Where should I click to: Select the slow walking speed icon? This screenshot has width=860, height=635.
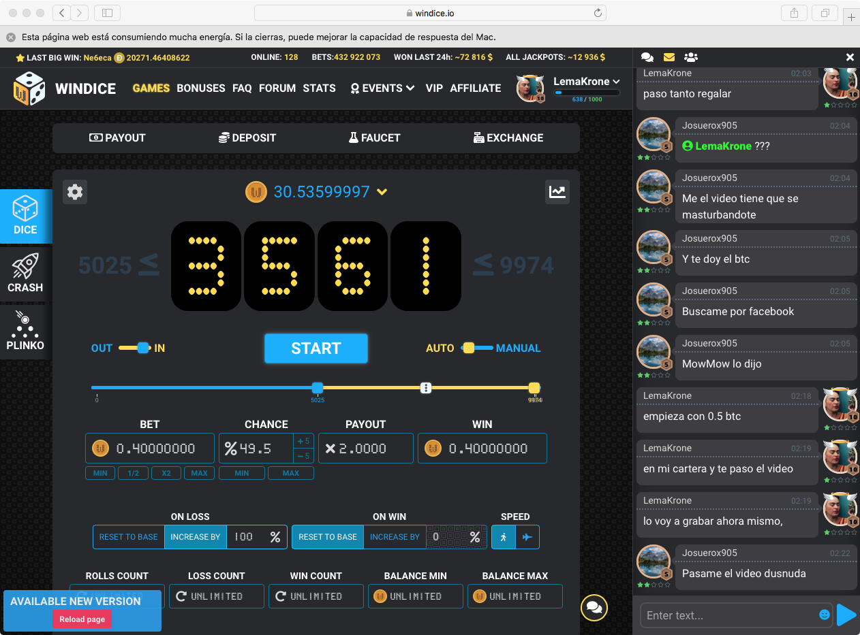point(504,537)
